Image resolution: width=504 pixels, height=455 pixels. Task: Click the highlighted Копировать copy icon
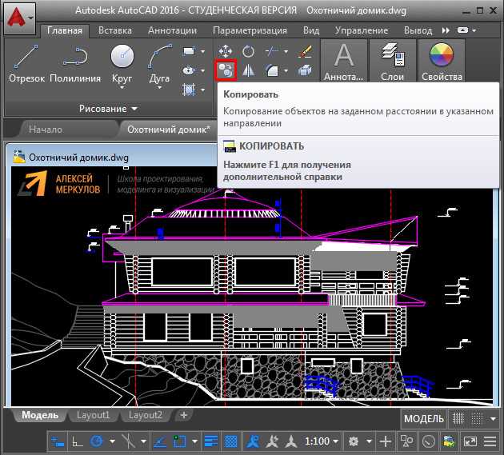226,70
